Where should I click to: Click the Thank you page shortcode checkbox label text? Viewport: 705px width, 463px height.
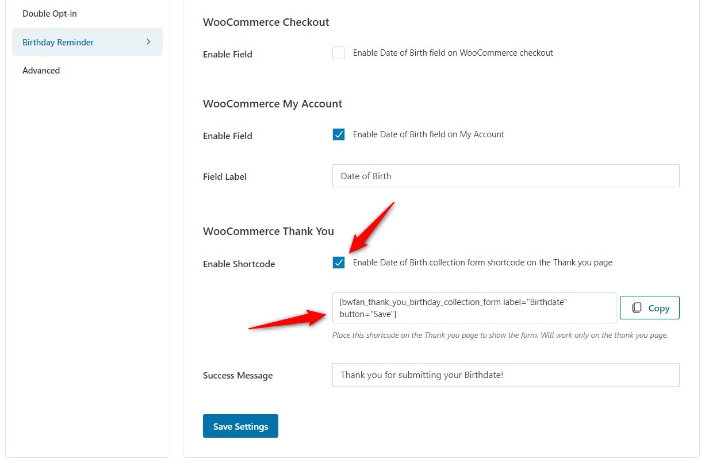pyautogui.click(x=482, y=263)
